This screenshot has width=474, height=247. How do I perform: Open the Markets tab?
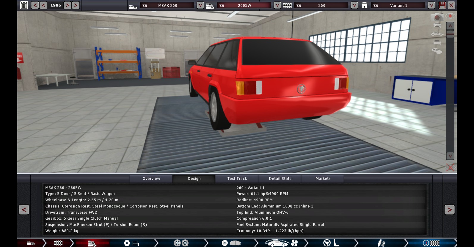pyautogui.click(x=323, y=178)
